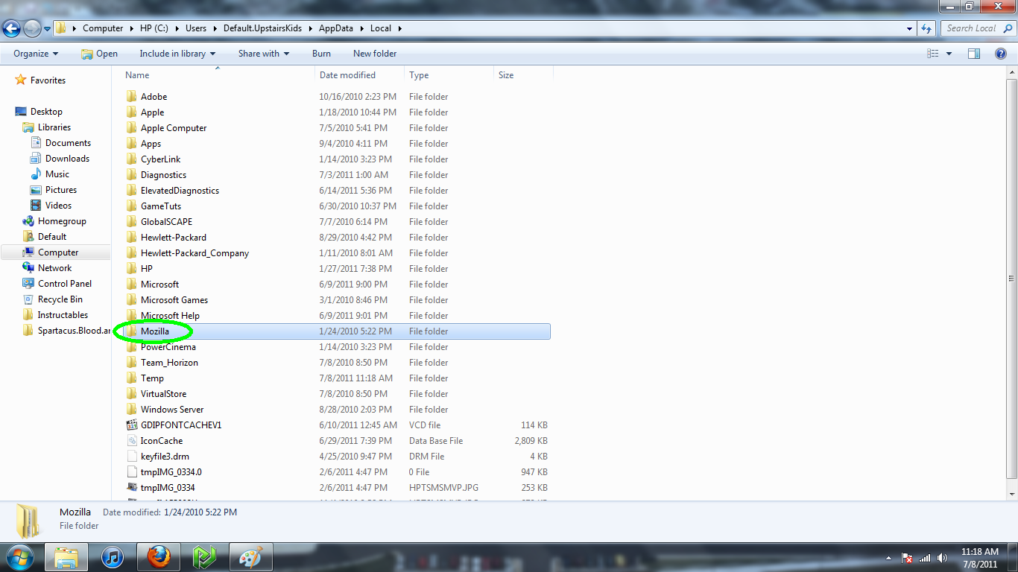This screenshot has width=1018, height=572.
Task: Open the address bar history dropdown arrow
Action: [x=910, y=29]
